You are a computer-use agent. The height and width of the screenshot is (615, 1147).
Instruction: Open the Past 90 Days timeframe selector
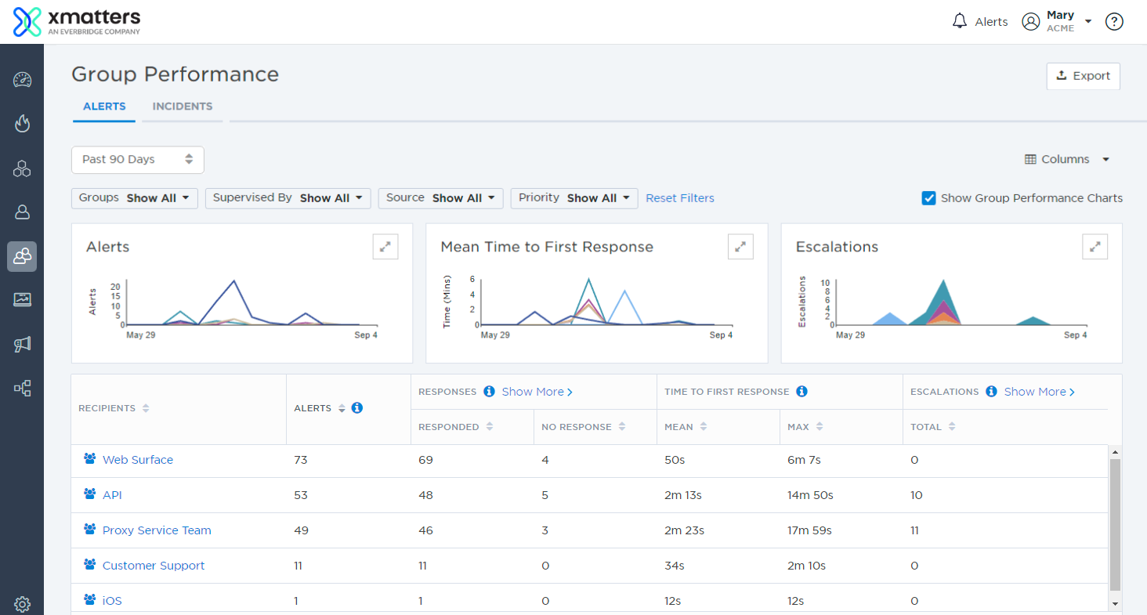138,159
